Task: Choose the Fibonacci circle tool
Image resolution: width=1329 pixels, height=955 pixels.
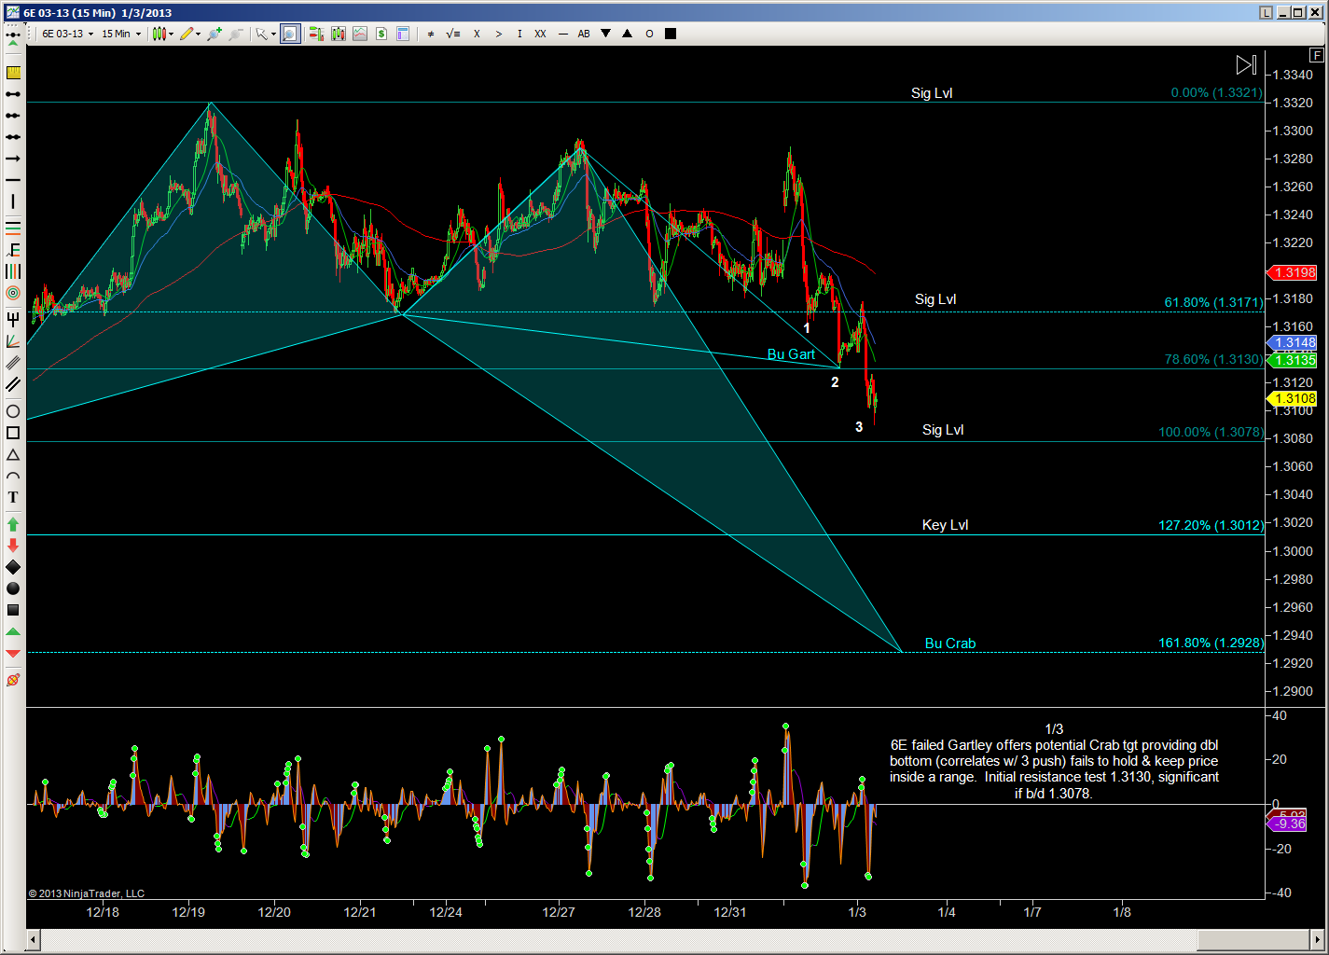Action: tap(13, 293)
